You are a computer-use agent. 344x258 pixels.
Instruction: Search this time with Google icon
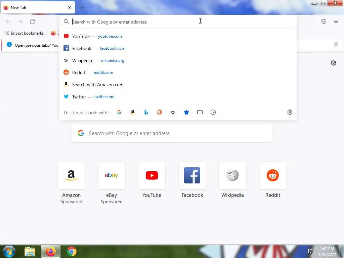coord(119,112)
